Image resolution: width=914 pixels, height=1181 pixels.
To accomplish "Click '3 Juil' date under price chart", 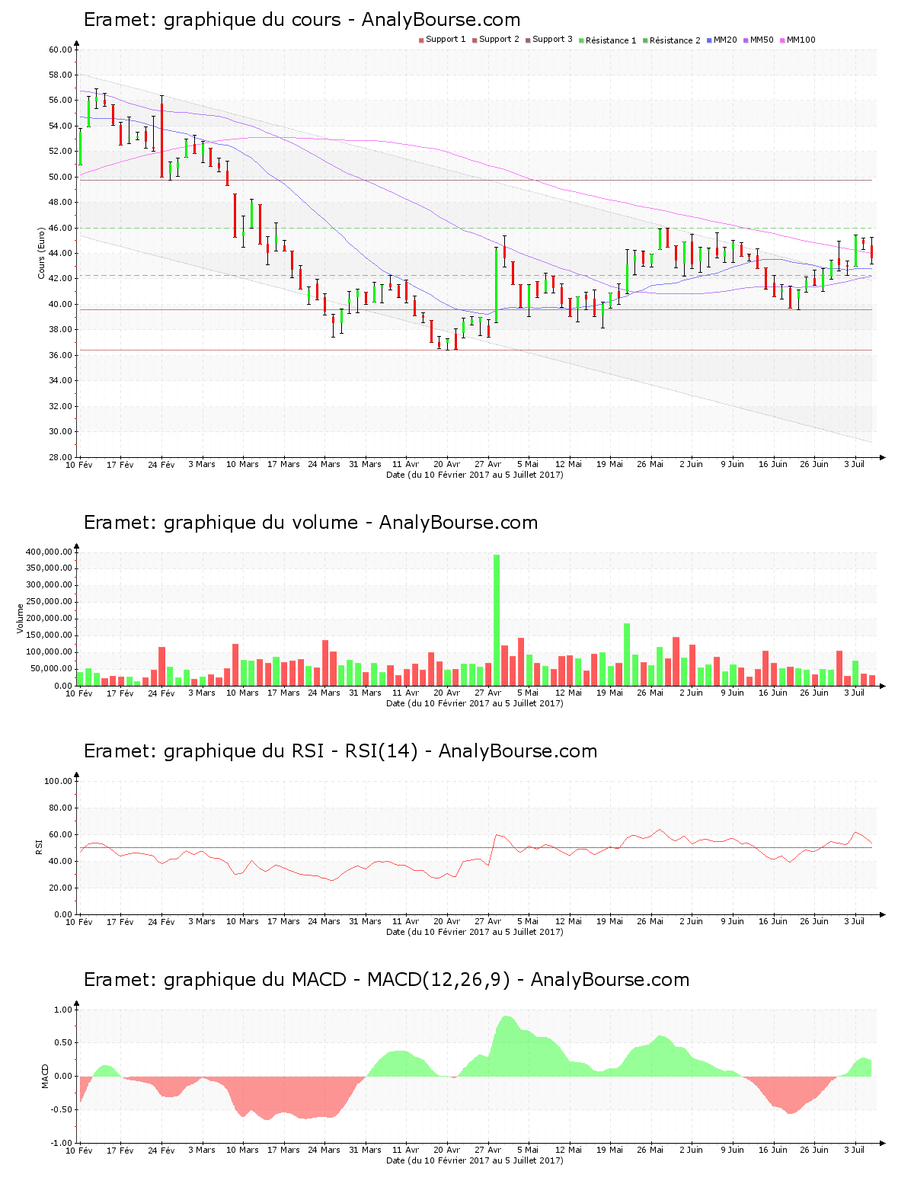I will pos(855,464).
